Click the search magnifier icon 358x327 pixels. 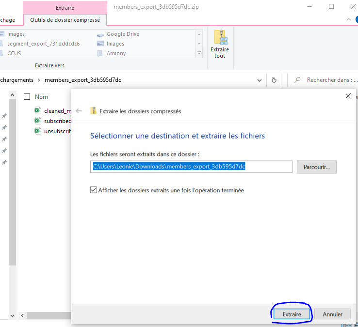[297, 80]
